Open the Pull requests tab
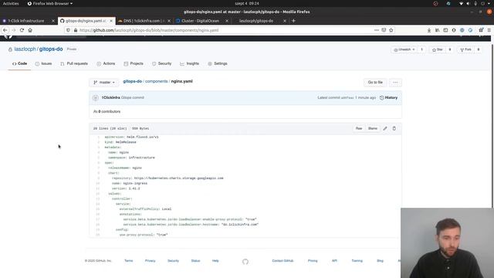Image resolution: width=494 pixels, height=278 pixels. (74, 63)
